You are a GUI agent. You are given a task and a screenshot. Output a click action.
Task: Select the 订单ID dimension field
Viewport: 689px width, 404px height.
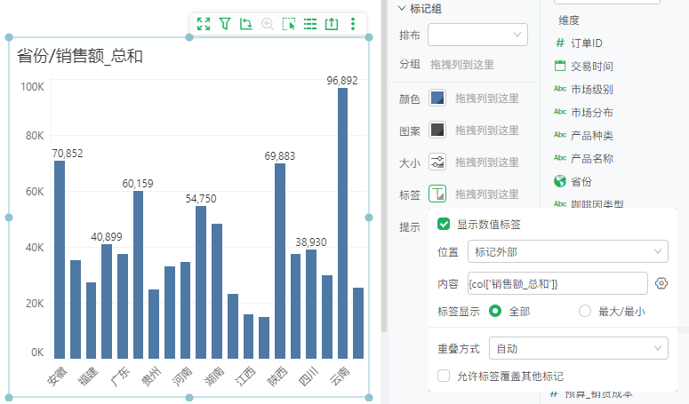coord(586,43)
